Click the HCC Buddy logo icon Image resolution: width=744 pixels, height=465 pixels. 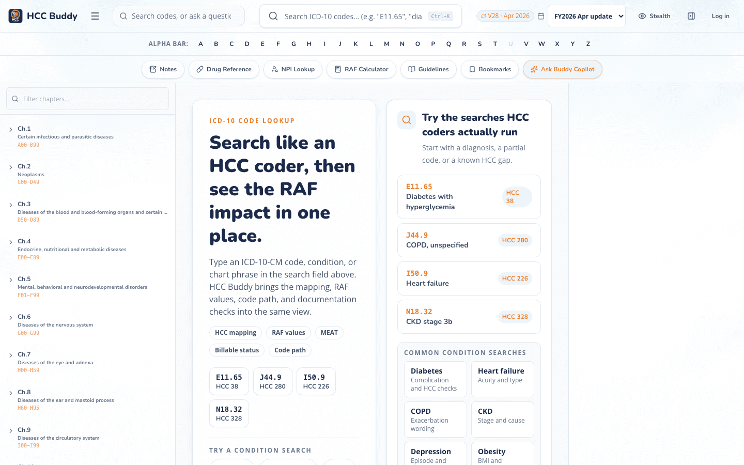(x=16, y=16)
